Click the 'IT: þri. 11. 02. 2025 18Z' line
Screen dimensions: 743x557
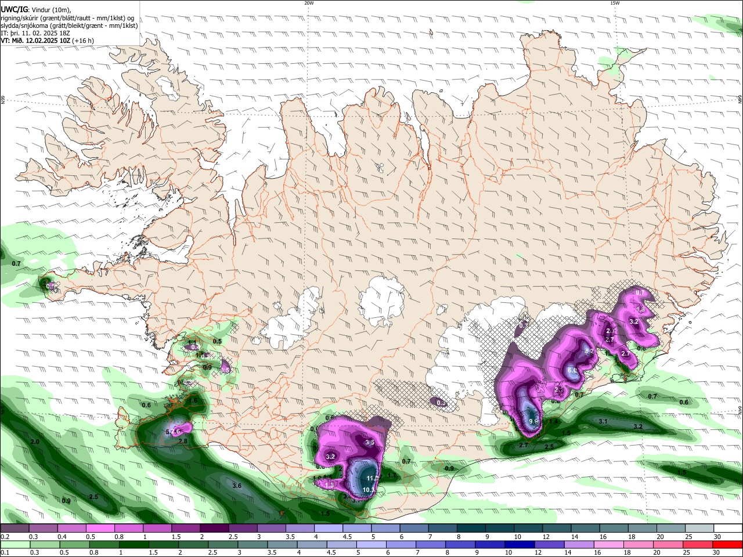(x=35, y=33)
